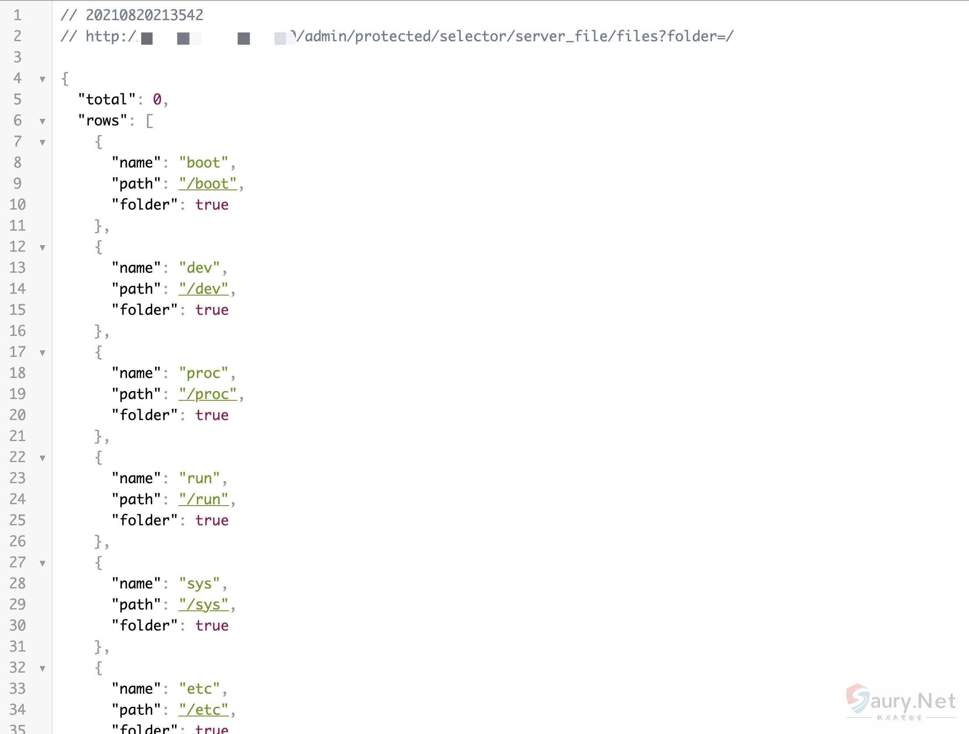Screen dimensions: 969x734
Task: Follow the "/proc" path link
Action: (207, 394)
